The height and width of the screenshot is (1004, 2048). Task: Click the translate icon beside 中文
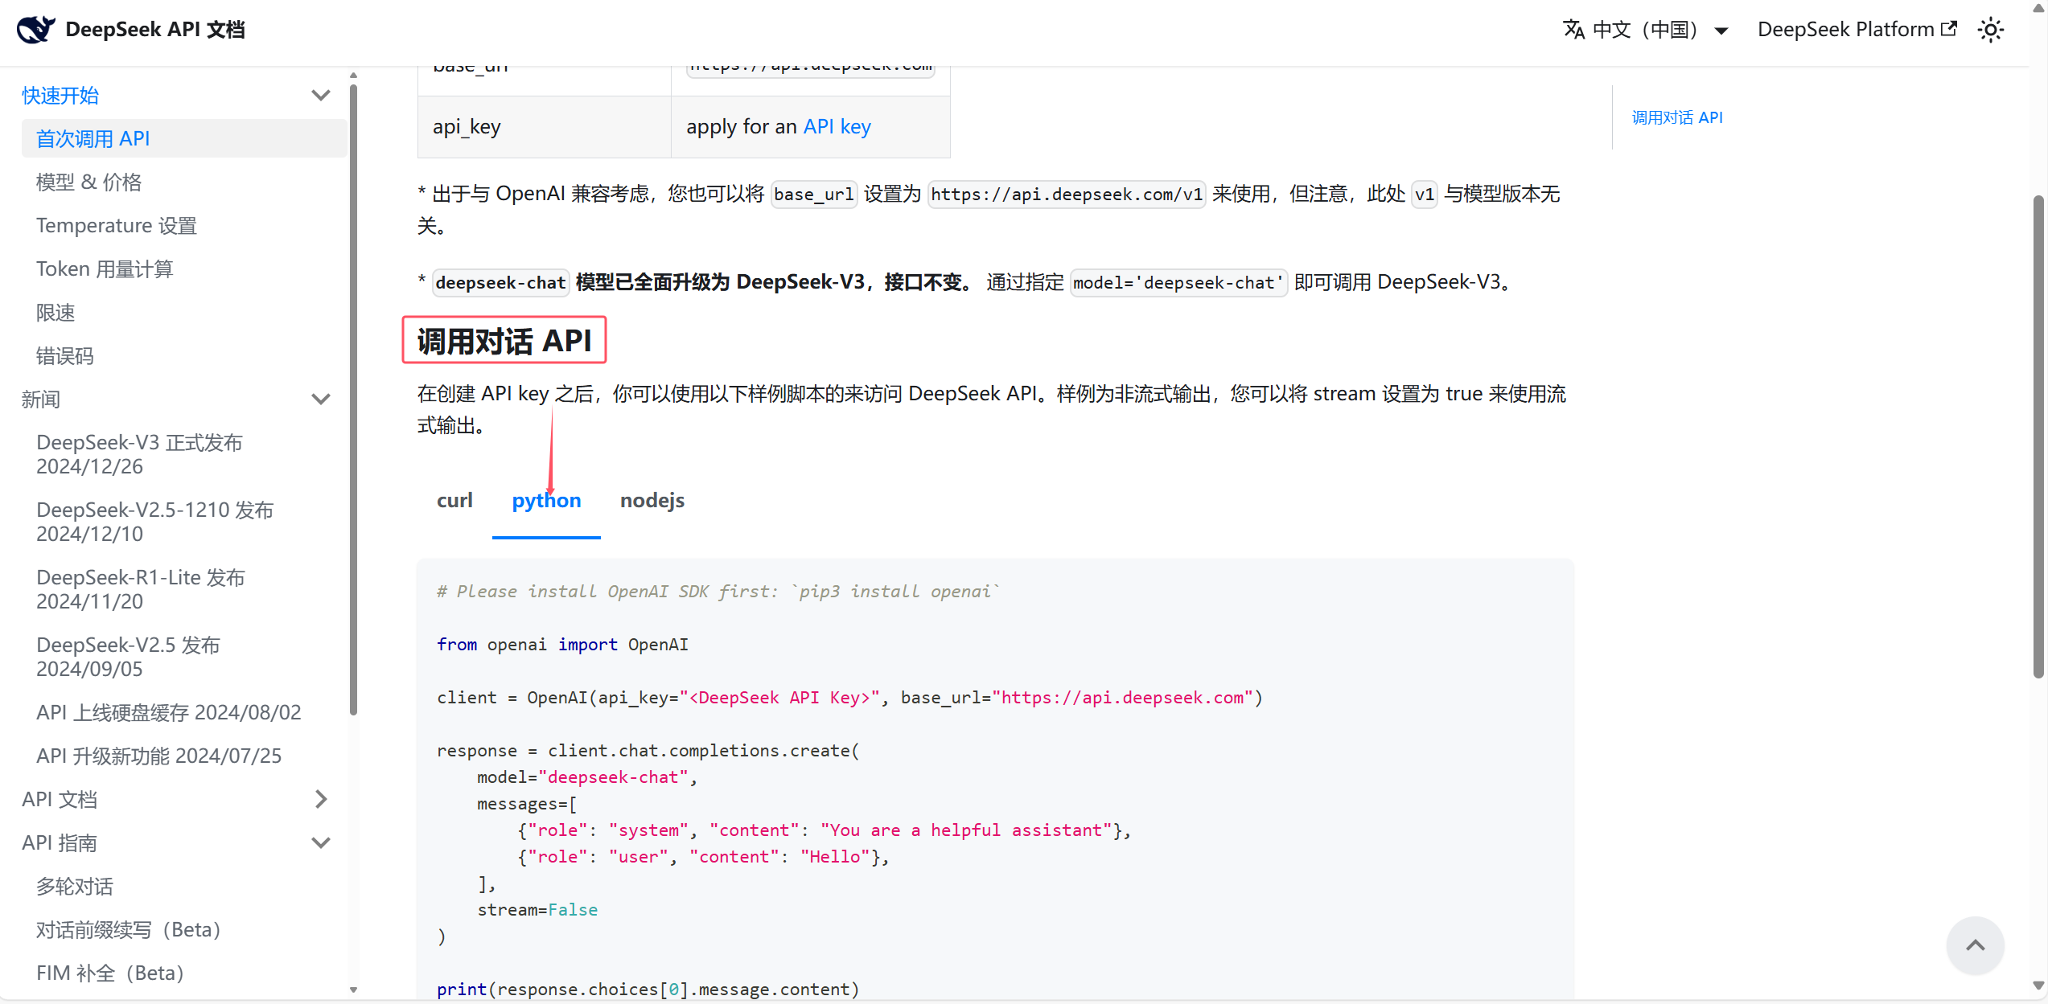[x=1574, y=30]
